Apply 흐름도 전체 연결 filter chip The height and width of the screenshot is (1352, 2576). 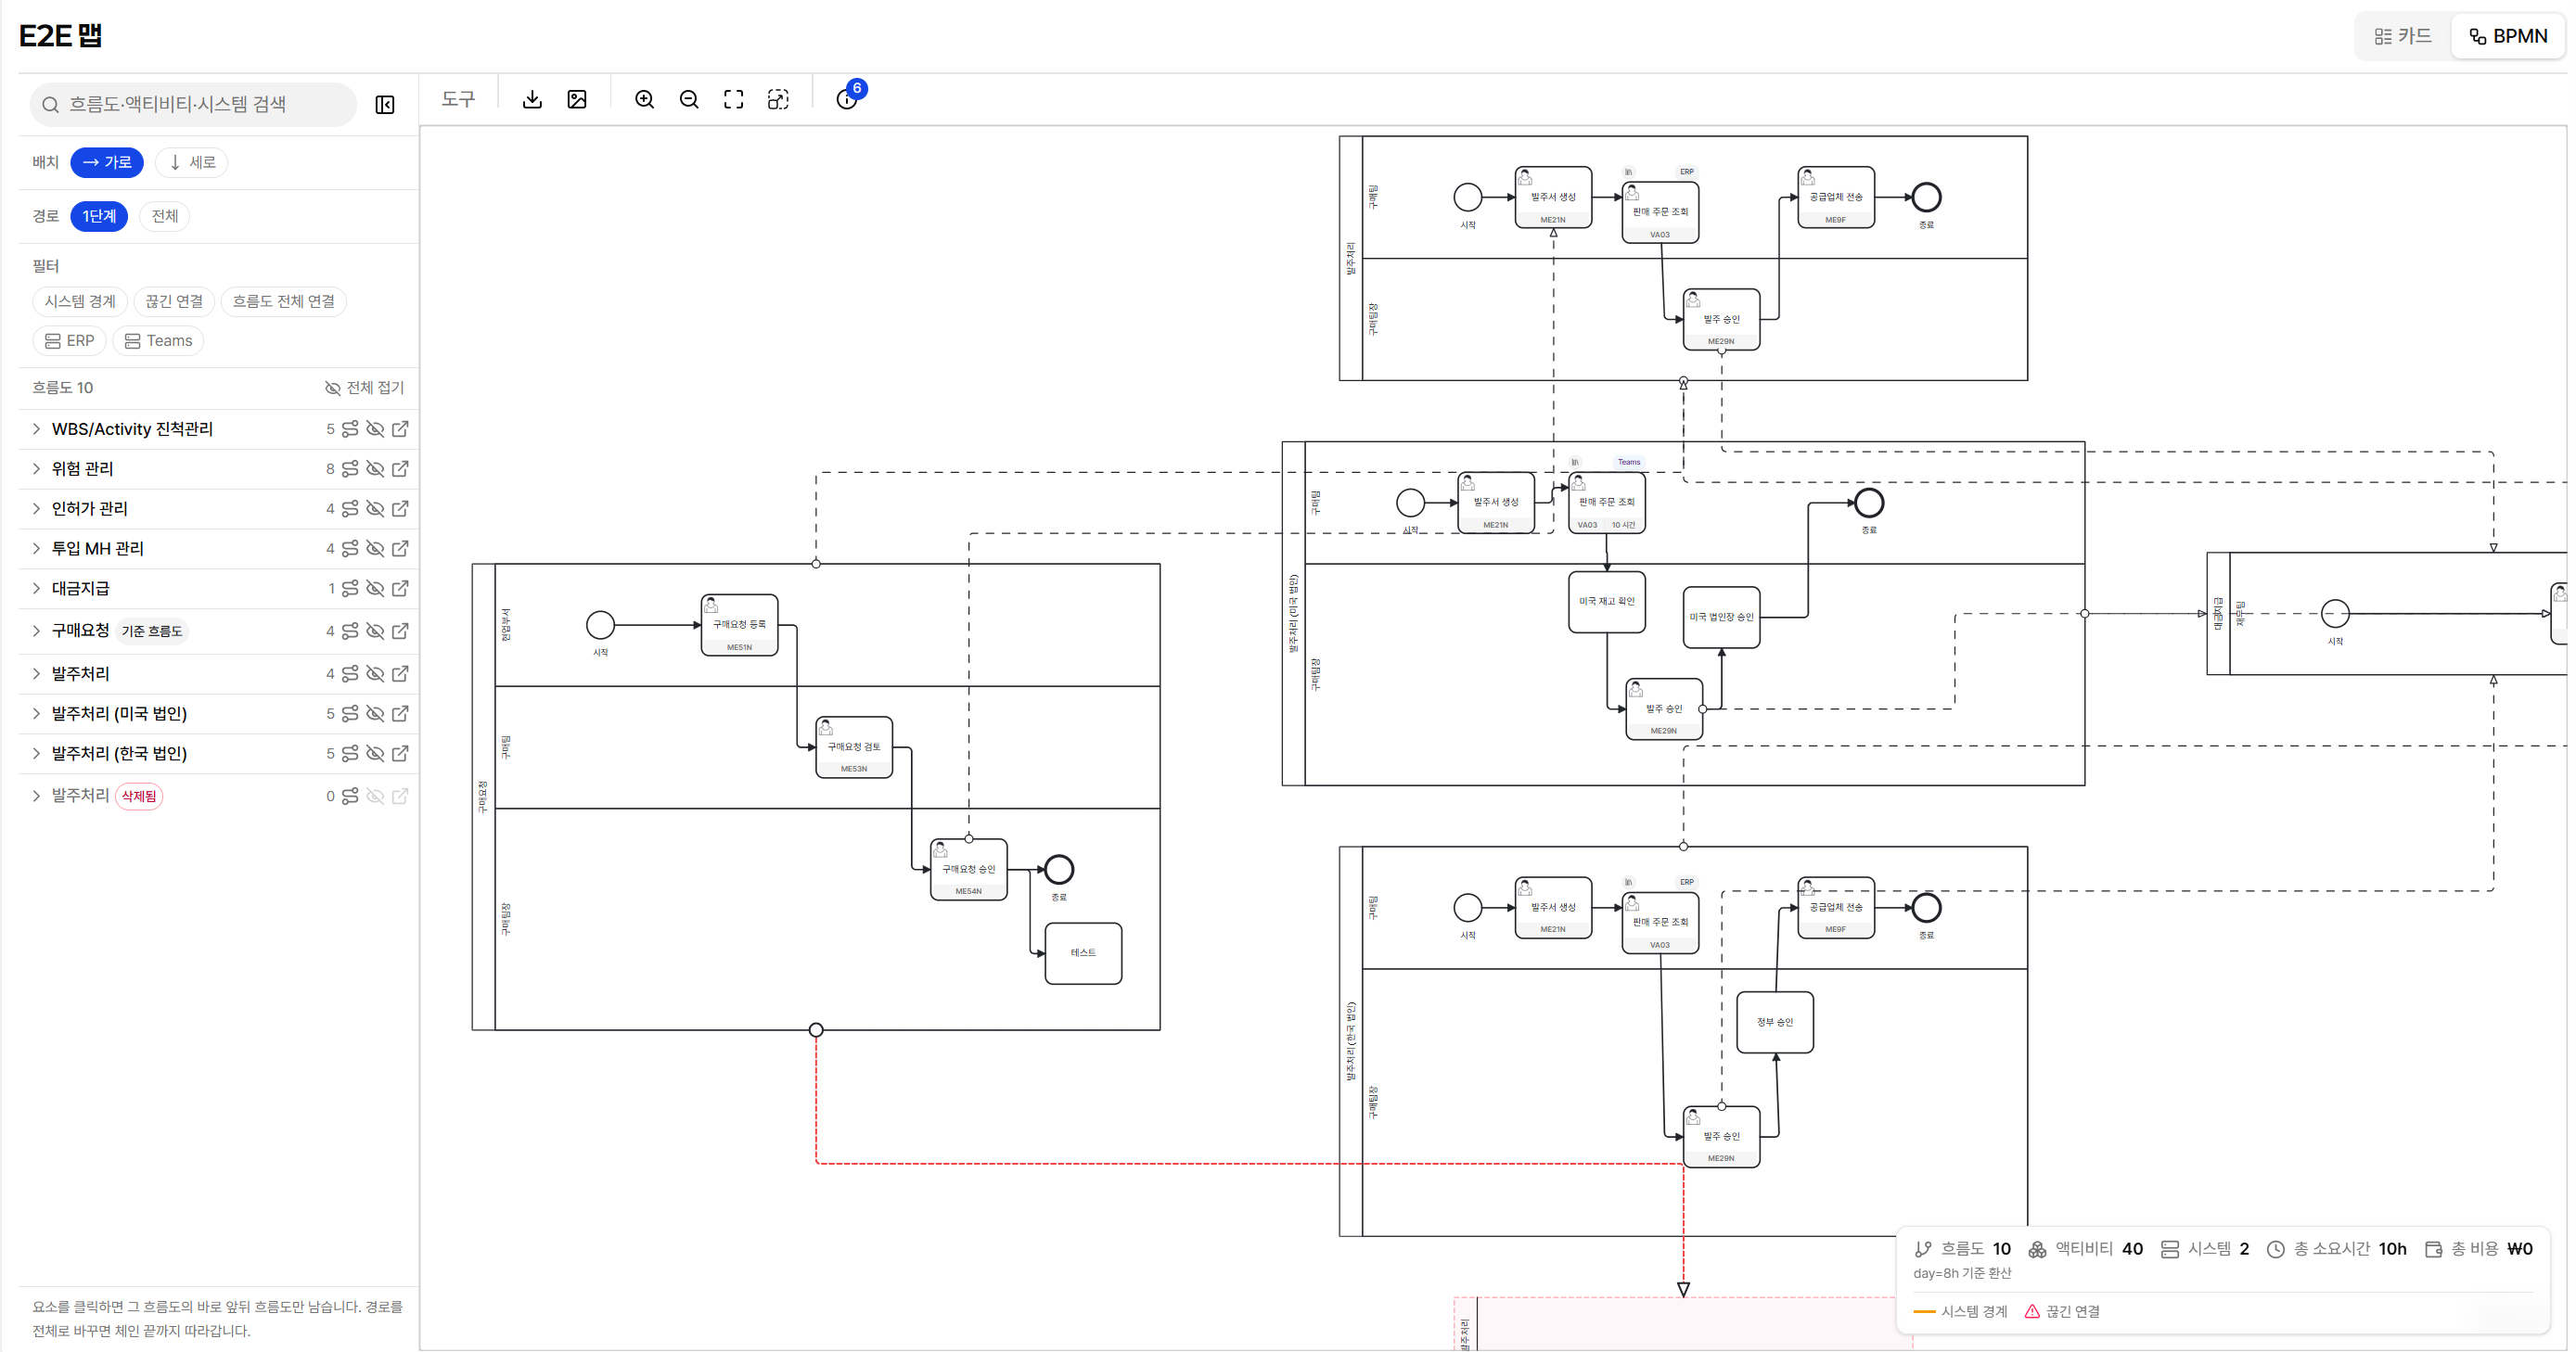pyautogui.click(x=284, y=301)
